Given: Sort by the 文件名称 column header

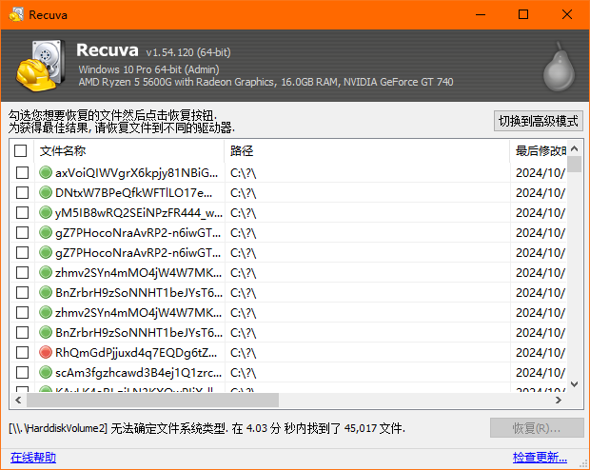Looking at the screenshot, I should point(129,151).
